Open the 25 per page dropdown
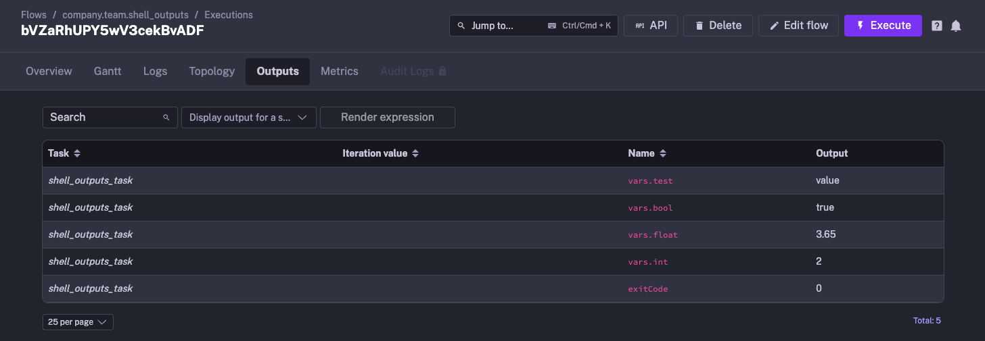The height and width of the screenshot is (341, 985). pos(78,322)
